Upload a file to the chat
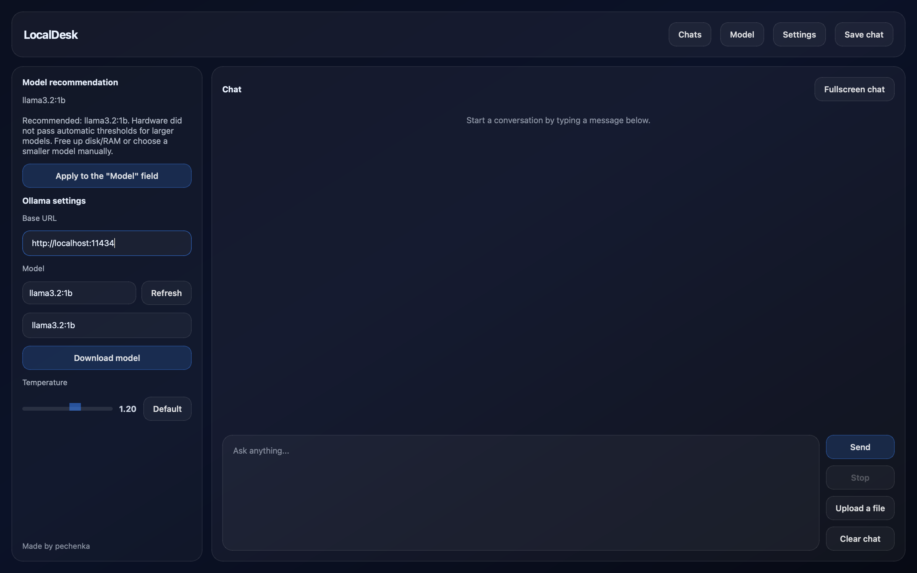The image size is (917, 573). pos(860,508)
